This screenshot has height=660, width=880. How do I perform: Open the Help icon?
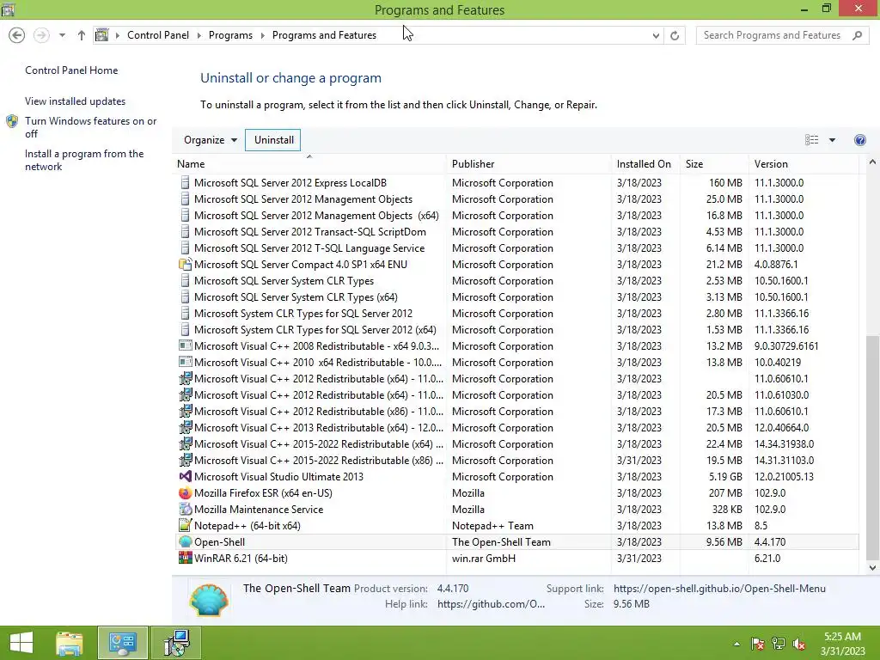tap(859, 140)
